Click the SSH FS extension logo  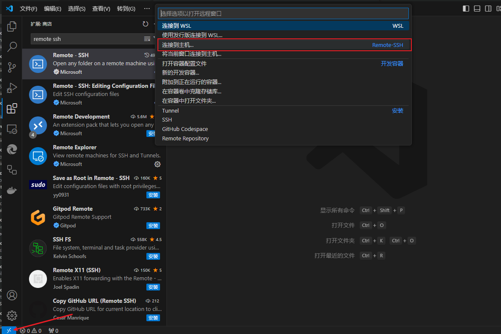click(38, 248)
